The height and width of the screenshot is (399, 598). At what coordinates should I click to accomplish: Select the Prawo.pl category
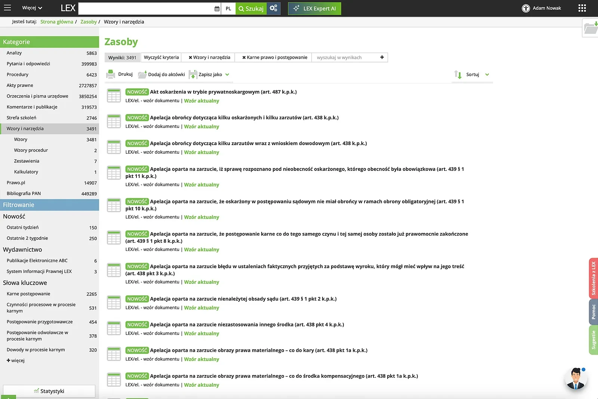tap(49, 183)
